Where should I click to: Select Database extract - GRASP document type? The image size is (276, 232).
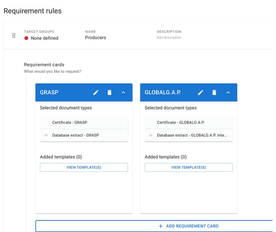[84, 135]
